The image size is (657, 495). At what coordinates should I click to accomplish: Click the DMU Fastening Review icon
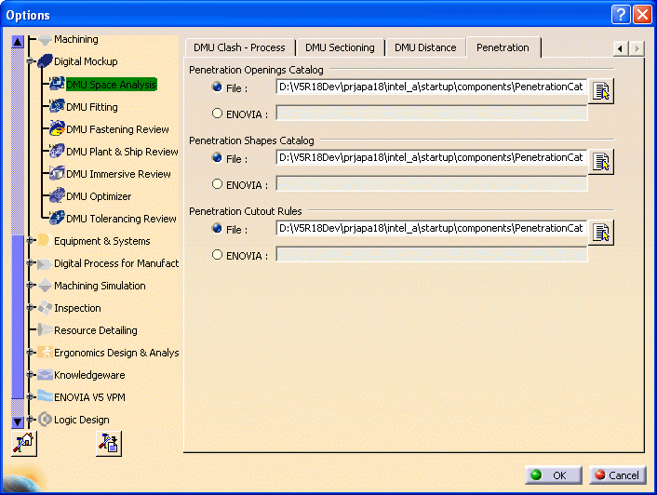55,129
